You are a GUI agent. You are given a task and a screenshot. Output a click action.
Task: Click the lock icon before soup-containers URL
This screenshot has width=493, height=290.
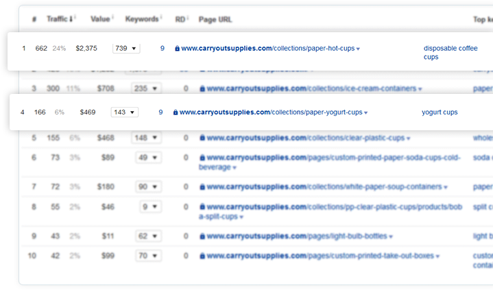click(202, 187)
